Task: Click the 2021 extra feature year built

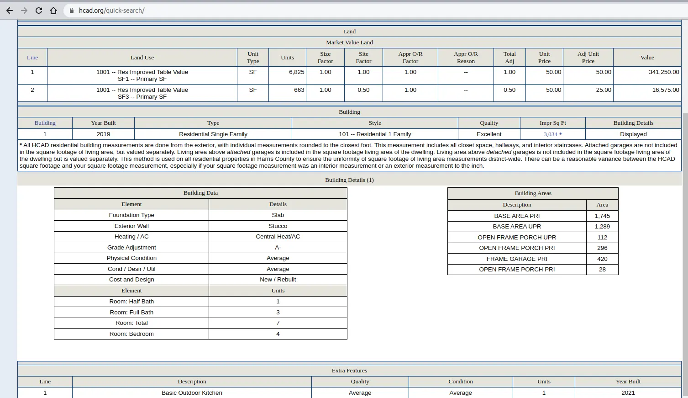Action: click(628, 393)
